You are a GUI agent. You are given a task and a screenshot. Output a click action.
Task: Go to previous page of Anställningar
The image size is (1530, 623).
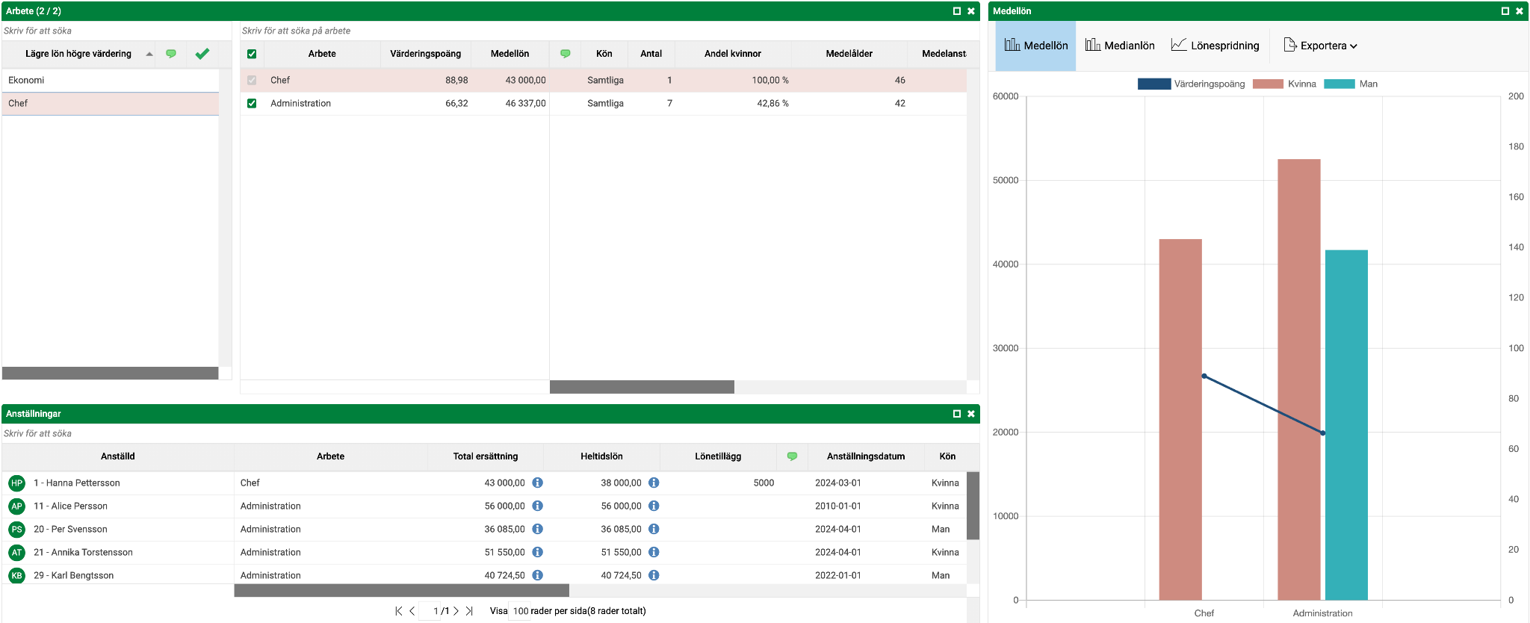coord(412,611)
